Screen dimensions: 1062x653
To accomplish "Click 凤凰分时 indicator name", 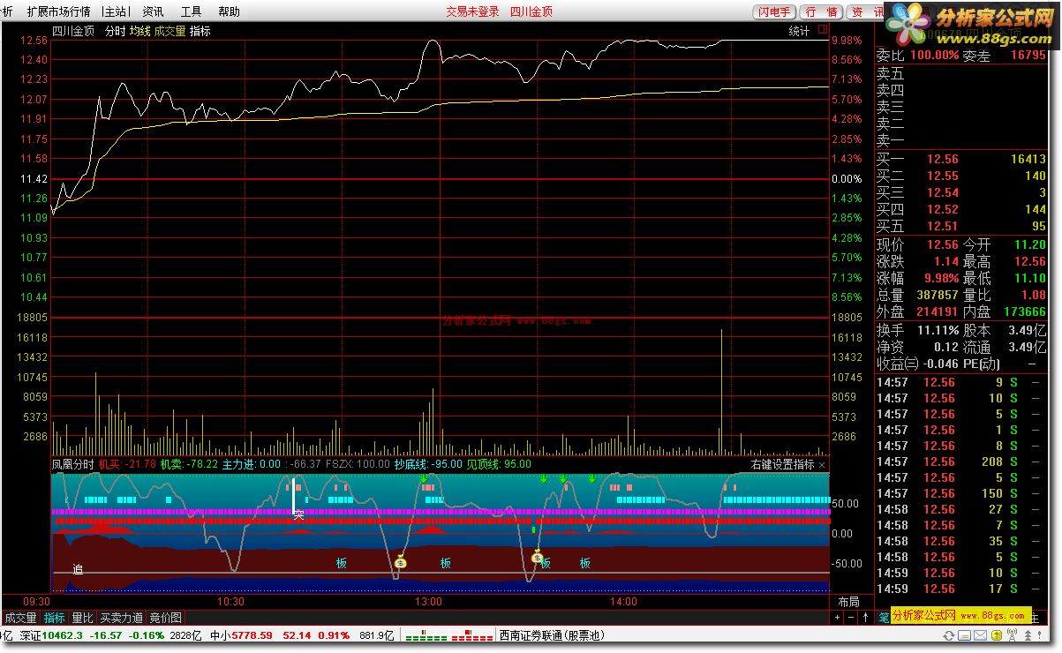I will tap(72, 464).
